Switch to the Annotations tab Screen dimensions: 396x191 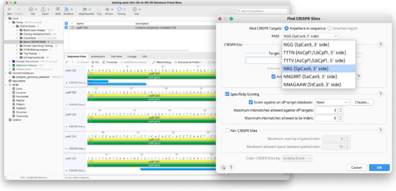(98, 56)
